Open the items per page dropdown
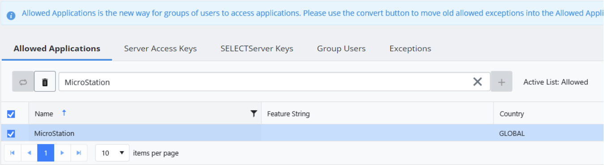 (x=112, y=153)
